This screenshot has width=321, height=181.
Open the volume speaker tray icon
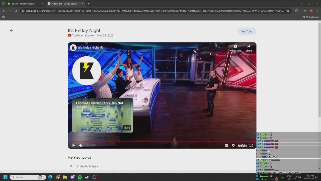point(299,177)
